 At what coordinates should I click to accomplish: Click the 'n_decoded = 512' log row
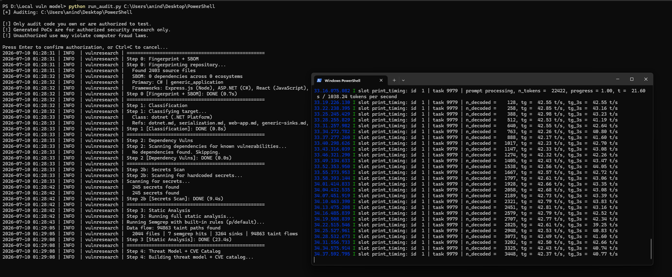466,120
